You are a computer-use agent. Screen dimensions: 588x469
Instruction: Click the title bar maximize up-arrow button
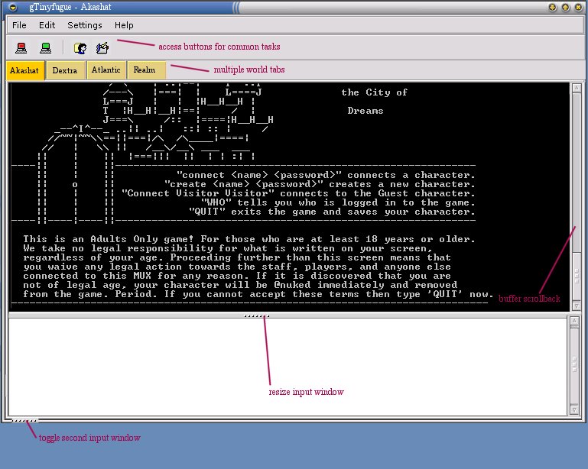(x=566, y=7)
